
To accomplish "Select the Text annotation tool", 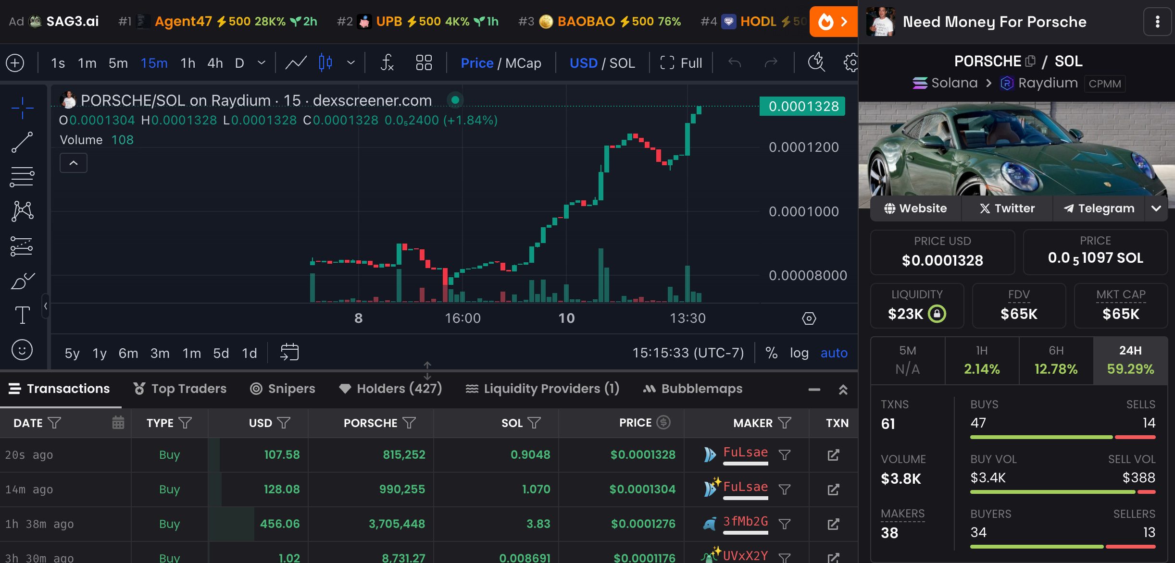I will [22, 315].
